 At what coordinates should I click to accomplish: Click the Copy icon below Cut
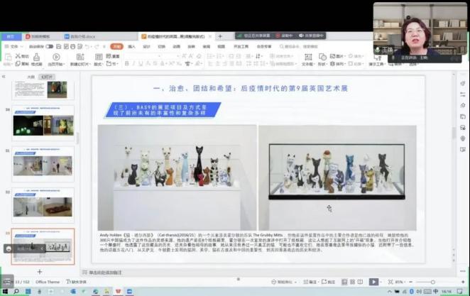pos(18,63)
